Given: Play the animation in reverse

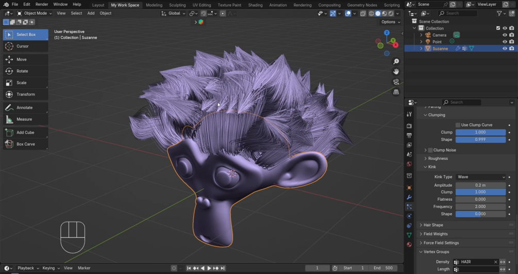Looking at the screenshot, I should 203,268.
